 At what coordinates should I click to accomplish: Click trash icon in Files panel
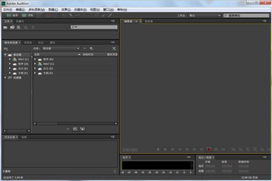click(33, 27)
